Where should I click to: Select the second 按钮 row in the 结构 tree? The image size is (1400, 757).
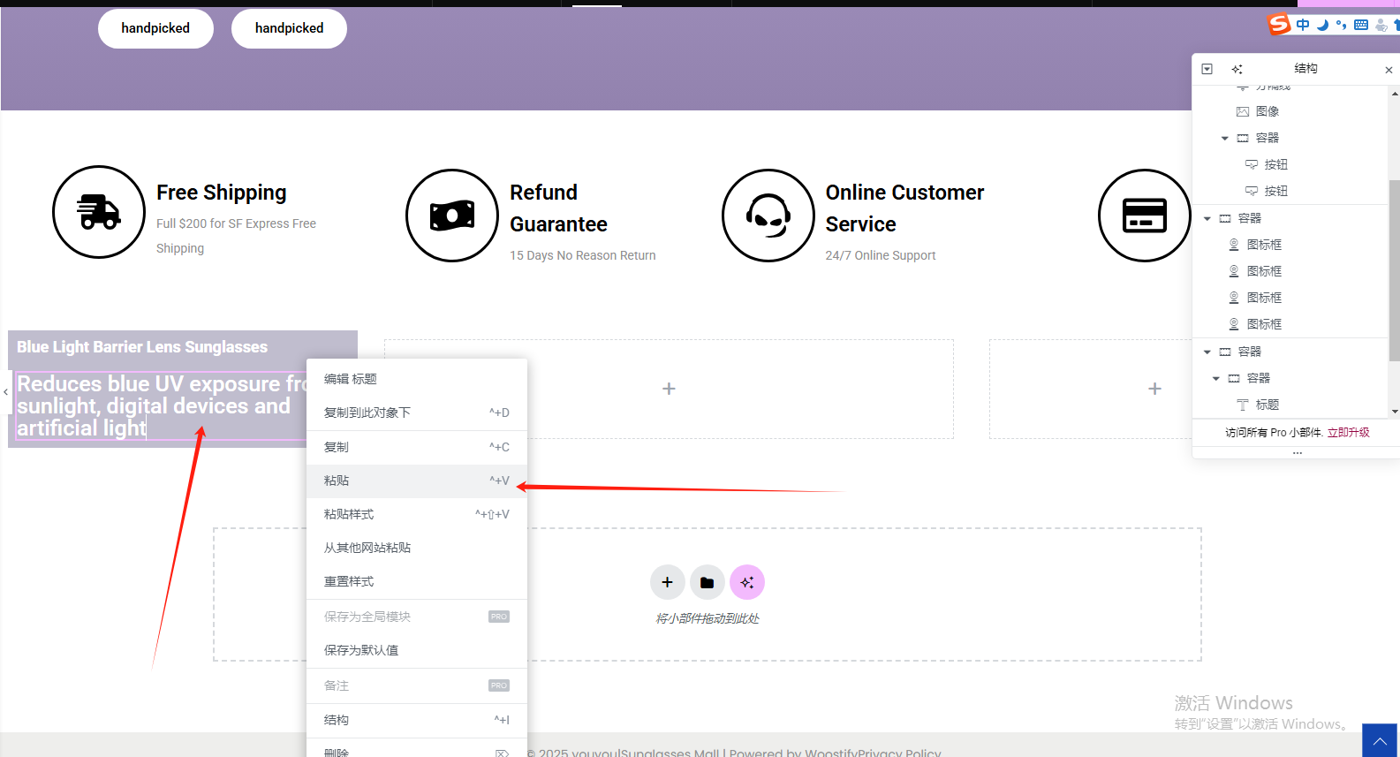point(1290,191)
